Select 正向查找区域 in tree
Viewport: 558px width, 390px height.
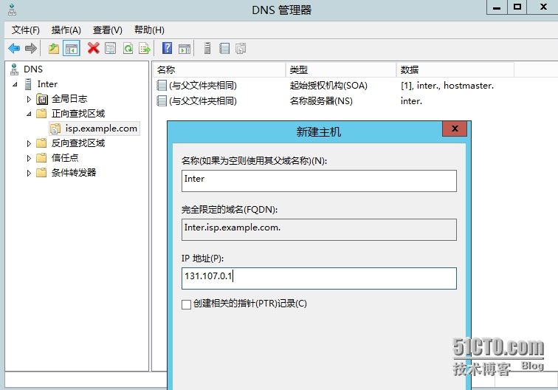pos(78,114)
